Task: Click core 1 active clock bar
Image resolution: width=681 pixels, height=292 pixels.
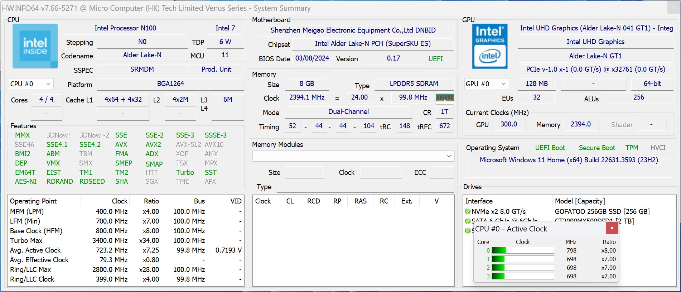Action: point(523,259)
